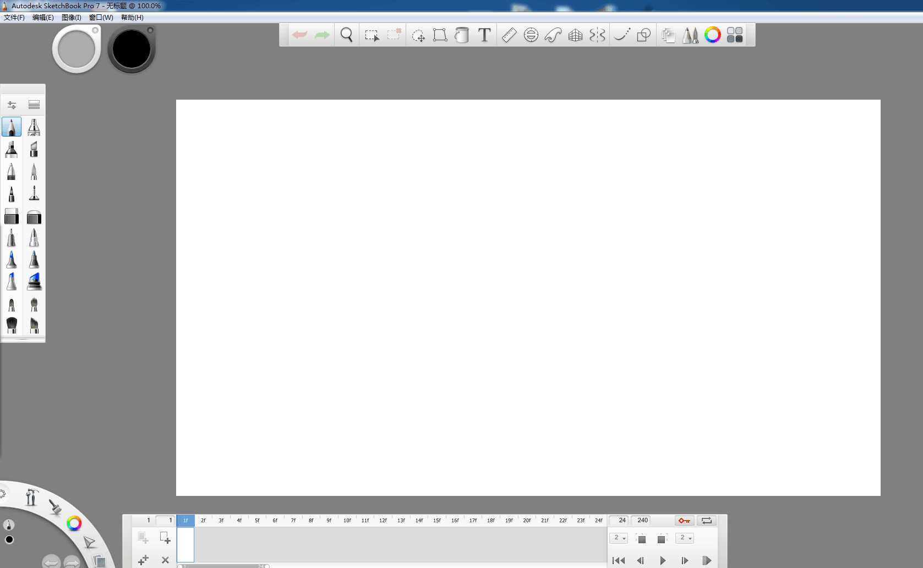Toggle the Layer Editor panel
The image size is (923, 568).
pos(668,35)
